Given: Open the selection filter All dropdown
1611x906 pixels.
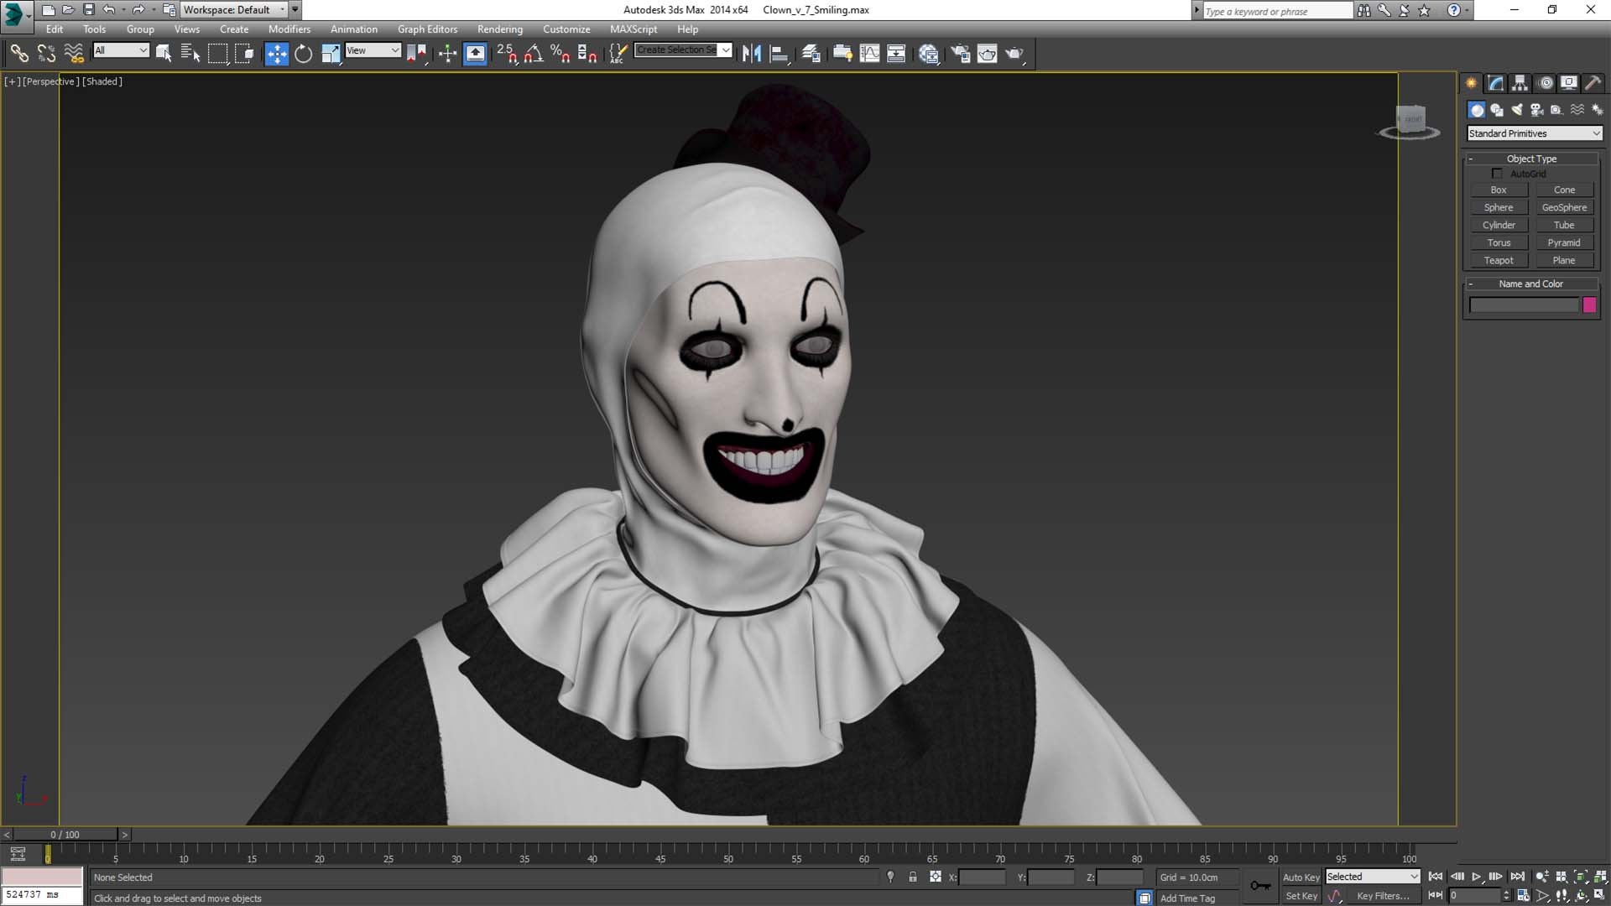Looking at the screenshot, I should coord(121,50).
